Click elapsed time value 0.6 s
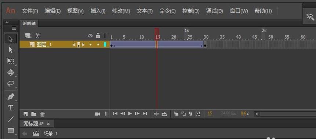This screenshot has width=316, height=139. [x=245, y=113]
